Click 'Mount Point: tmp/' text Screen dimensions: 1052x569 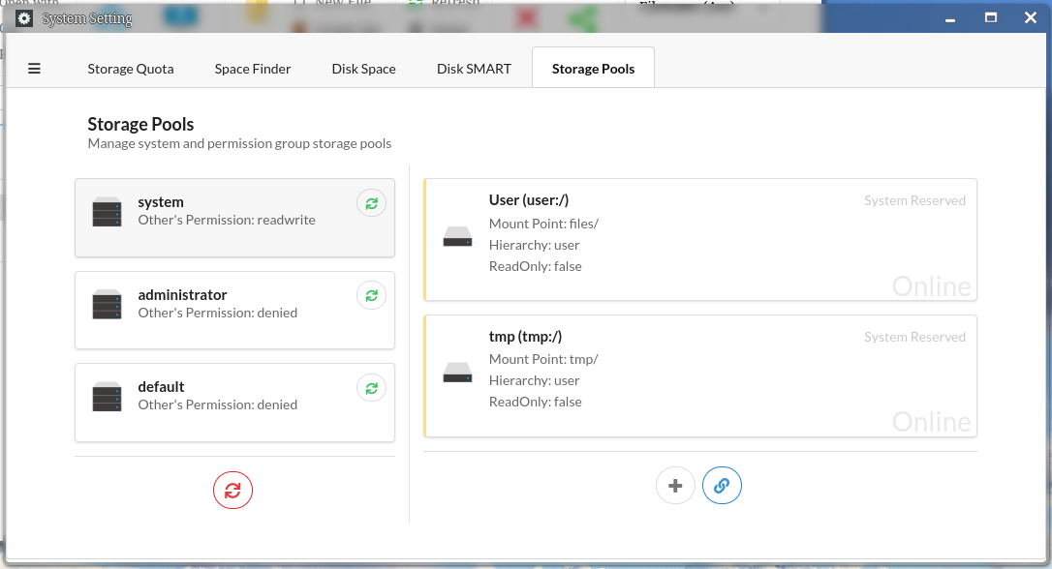pyautogui.click(x=543, y=359)
